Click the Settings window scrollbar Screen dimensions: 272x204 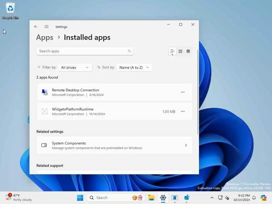coord(198,92)
